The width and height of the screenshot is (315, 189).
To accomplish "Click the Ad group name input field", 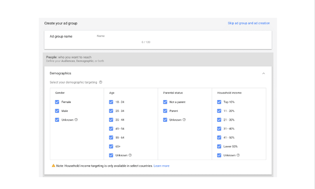I will pos(123,39).
